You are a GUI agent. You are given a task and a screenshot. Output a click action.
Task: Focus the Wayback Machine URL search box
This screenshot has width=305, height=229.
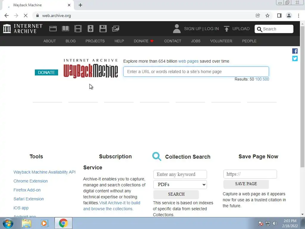point(196,72)
